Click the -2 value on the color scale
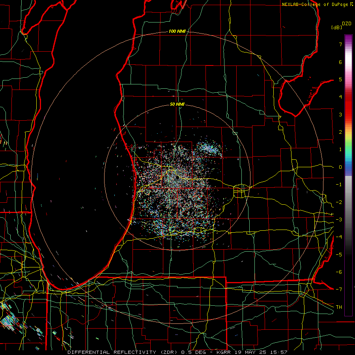Viewport: 355px width, 355px height. [339, 202]
